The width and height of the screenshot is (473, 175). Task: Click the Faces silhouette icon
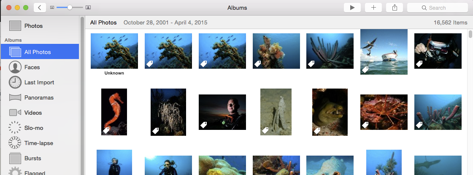(15, 67)
